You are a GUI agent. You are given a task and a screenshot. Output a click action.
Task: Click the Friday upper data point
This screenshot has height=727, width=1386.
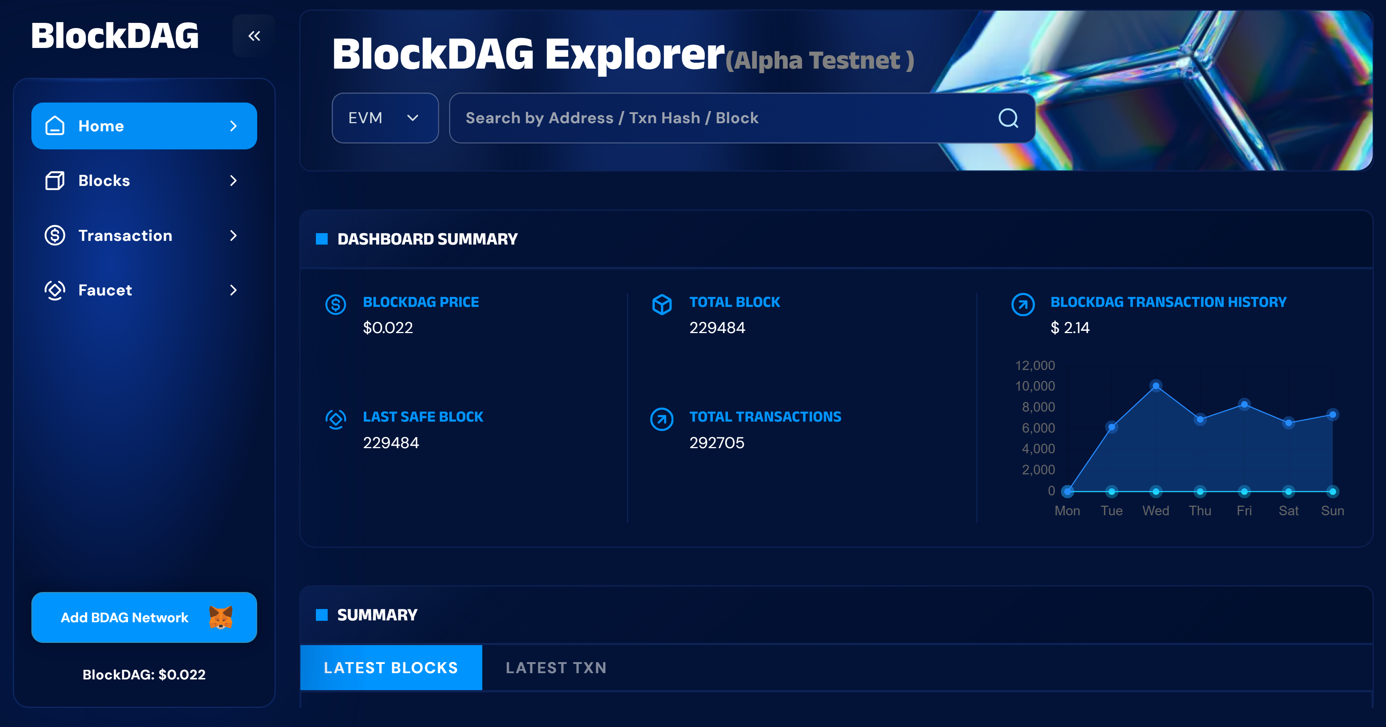coord(1244,404)
